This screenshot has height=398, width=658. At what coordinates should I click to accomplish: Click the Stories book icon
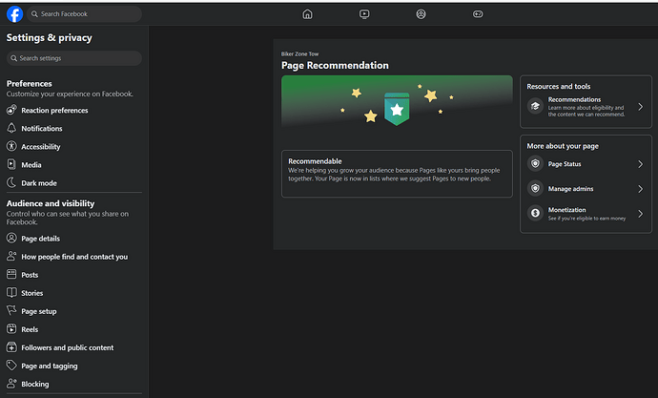[x=11, y=293]
